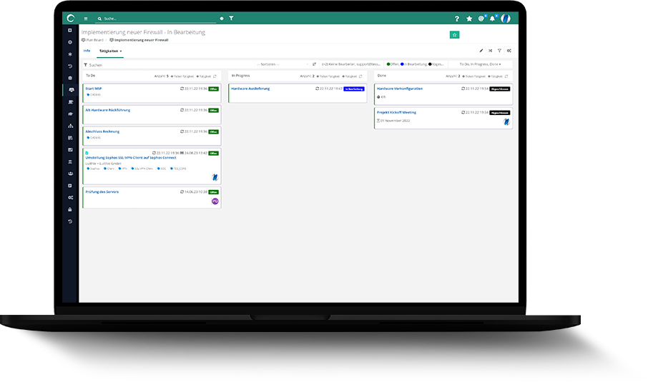Open help via the question mark icon

pos(456,19)
